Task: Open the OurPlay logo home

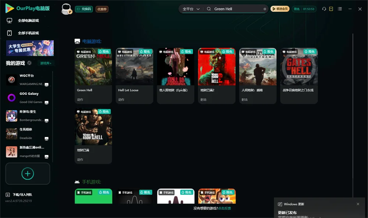Action: point(28,8)
